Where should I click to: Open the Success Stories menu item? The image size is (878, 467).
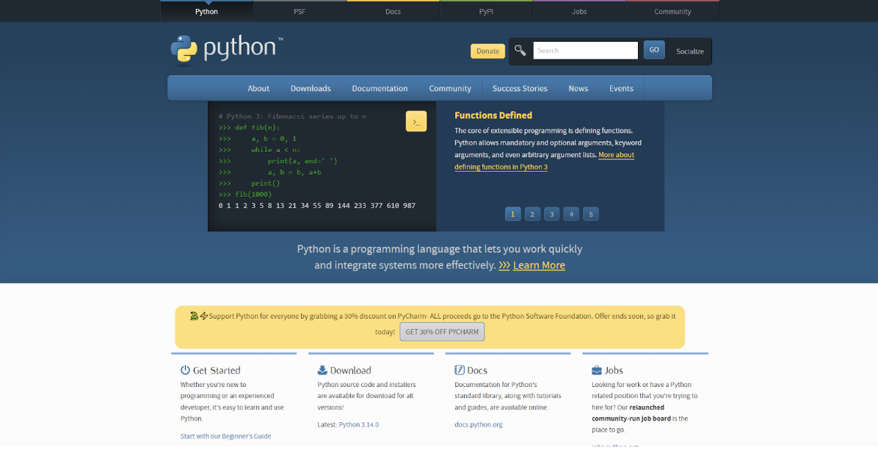coord(520,88)
